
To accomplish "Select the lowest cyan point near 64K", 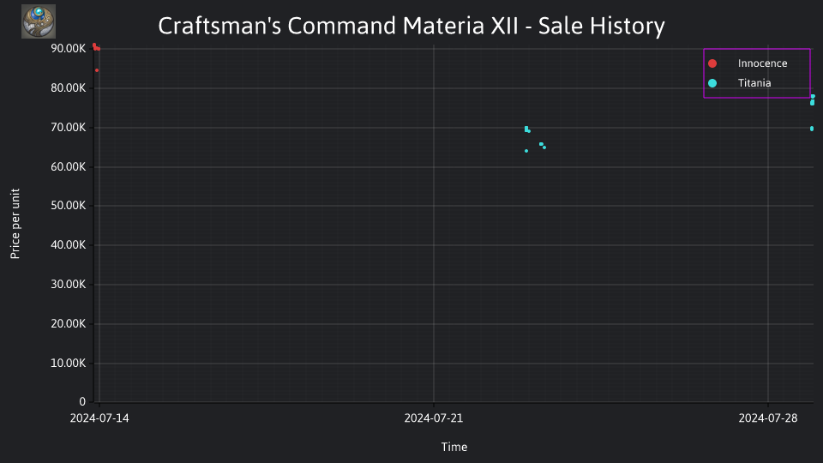I will coord(526,151).
